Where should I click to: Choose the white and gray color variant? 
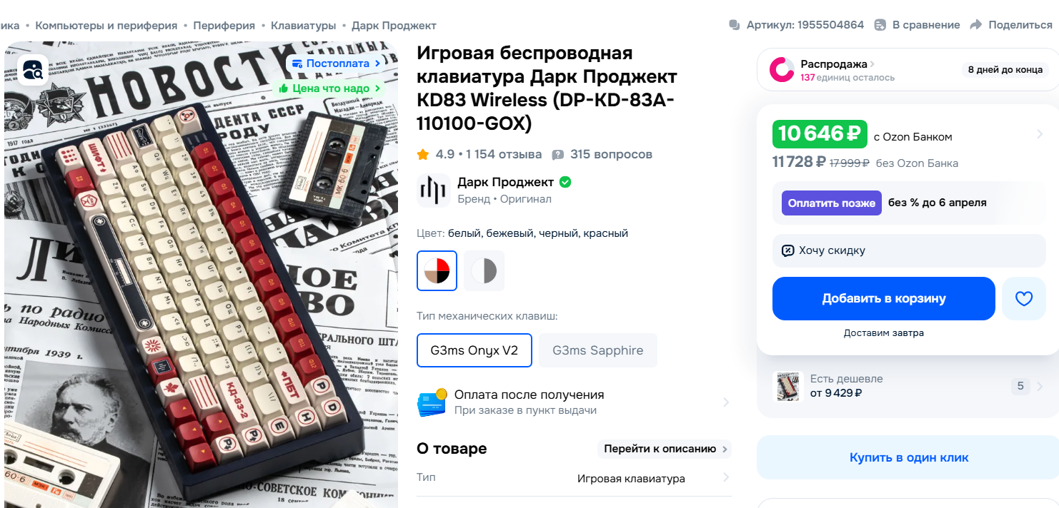[484, 271]
